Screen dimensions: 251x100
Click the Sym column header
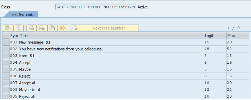pos(14,36)
